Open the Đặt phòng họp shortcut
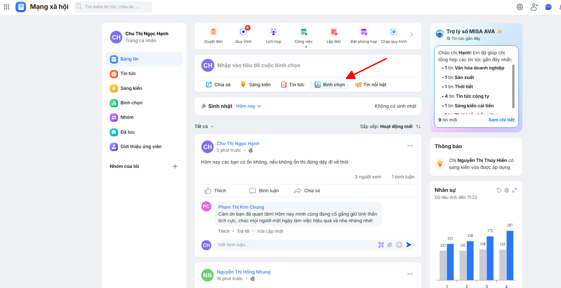This screenshot has width=561, height=288. [x=364, y=32]
